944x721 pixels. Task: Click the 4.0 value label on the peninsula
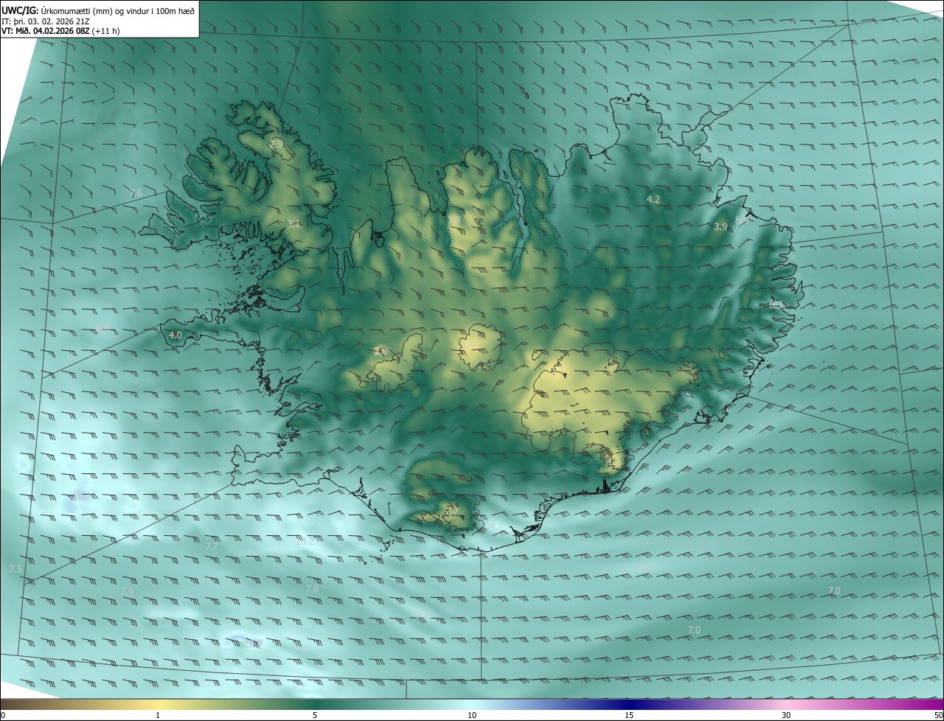point(176,335)
